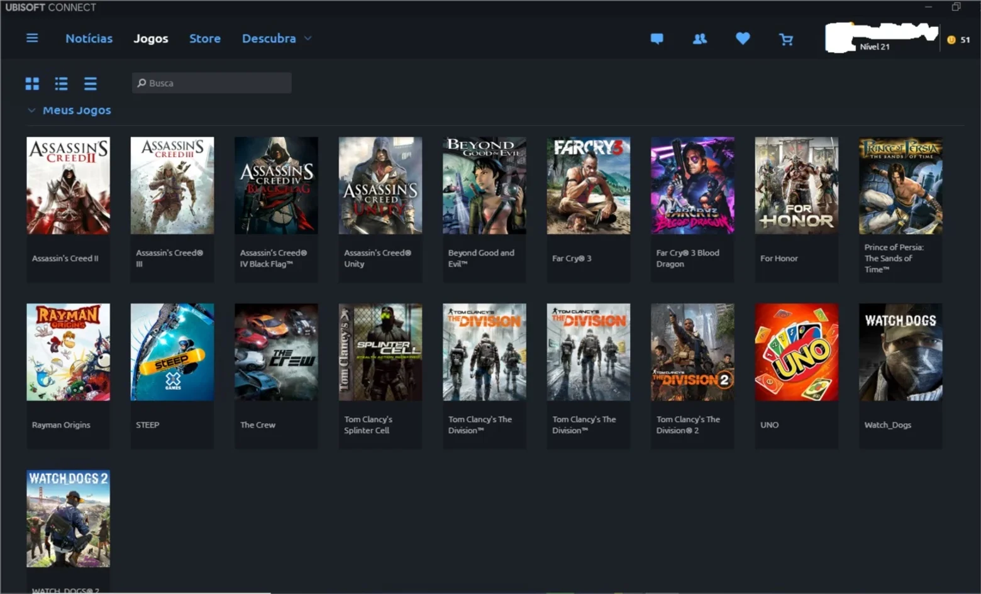Click the UNO title text
The height and width of the screenshot is (594, 981).
(x=769, y=425)
